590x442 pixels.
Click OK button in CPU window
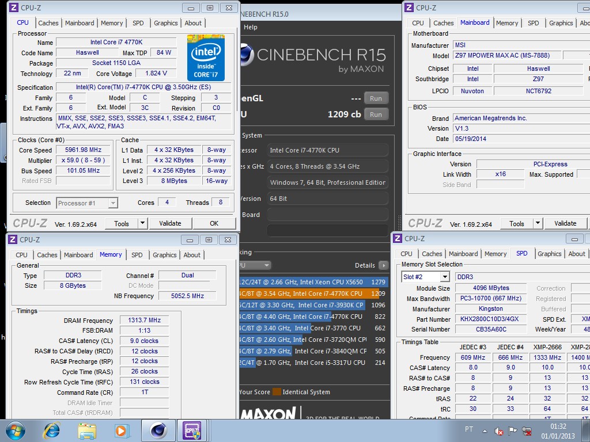pyautogui.click(x=214, y=223)
